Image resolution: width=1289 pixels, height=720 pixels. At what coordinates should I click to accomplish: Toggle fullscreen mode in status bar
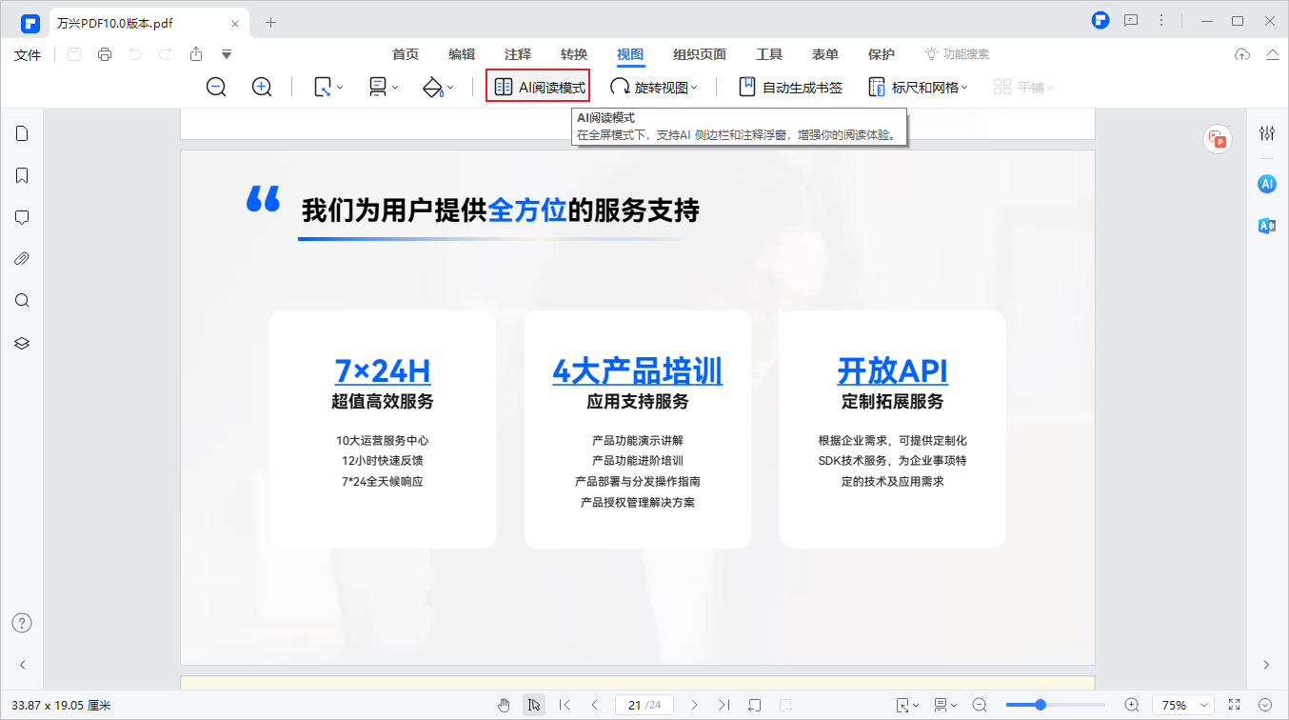(1235, 705)
